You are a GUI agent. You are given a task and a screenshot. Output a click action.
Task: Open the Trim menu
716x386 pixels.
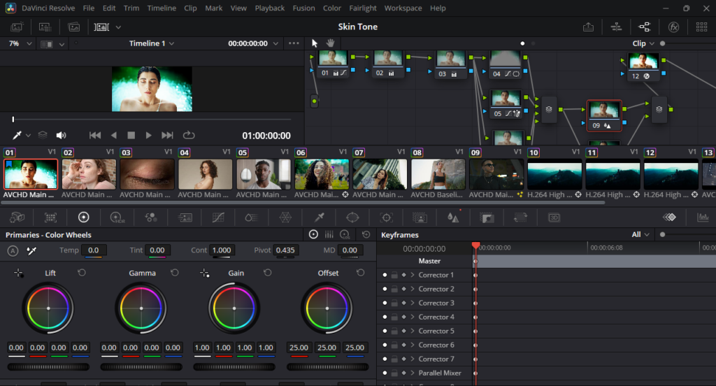tap(131, 8)
